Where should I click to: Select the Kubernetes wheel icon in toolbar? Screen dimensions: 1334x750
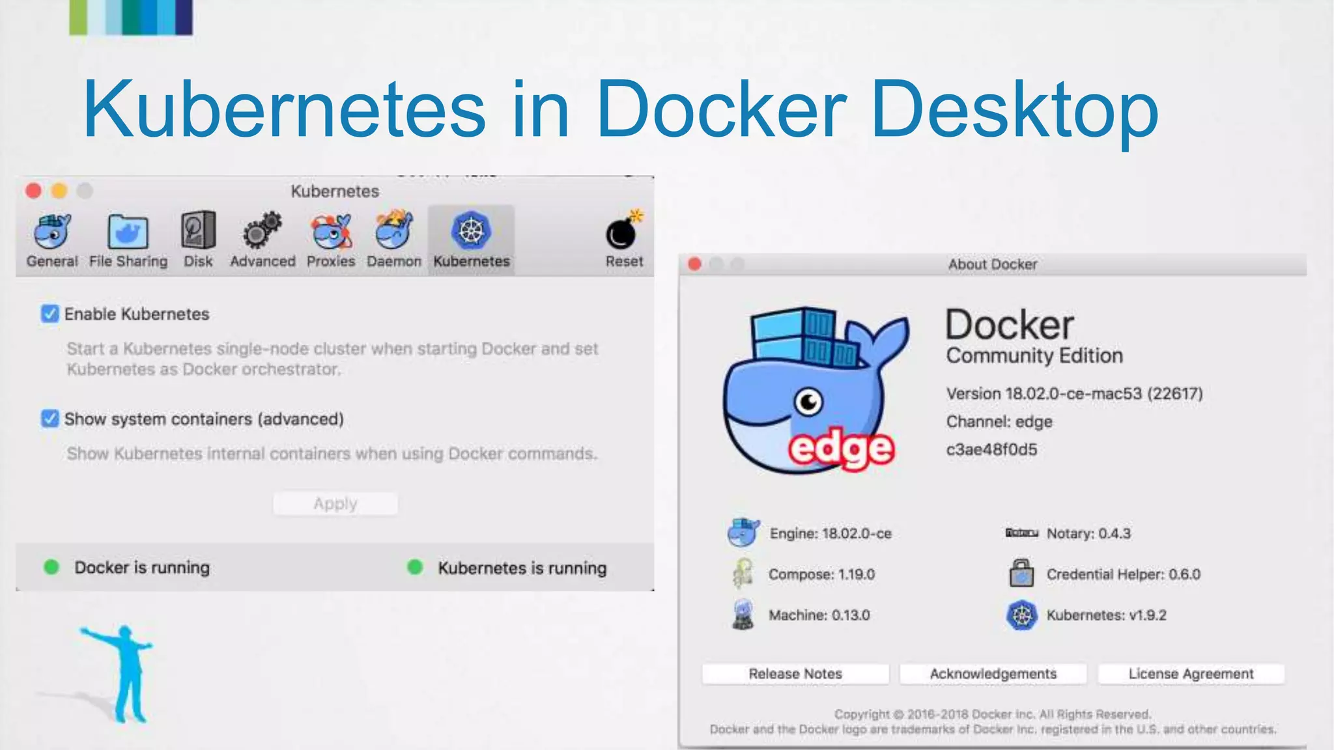click(471, 230)
